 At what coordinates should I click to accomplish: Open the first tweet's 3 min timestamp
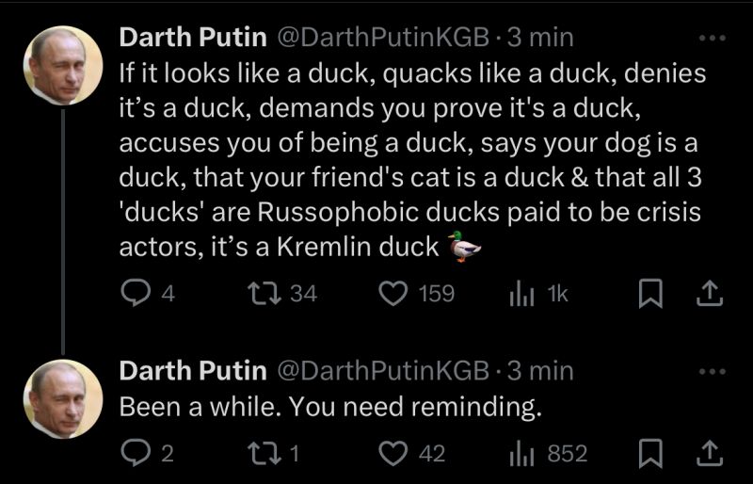pyautogui.click(x=540, y=38)
